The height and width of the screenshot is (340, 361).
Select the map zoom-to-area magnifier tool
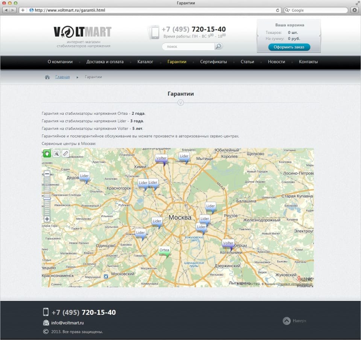tap(56, 153)
